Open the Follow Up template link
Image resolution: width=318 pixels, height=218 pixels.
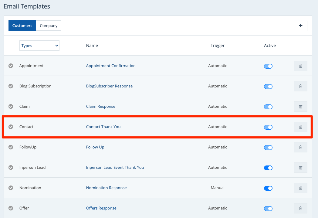pyautogui.click(x=95, y=147)
